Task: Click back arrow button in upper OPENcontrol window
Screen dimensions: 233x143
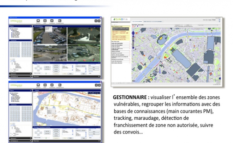Action: [x=96, y=21]
